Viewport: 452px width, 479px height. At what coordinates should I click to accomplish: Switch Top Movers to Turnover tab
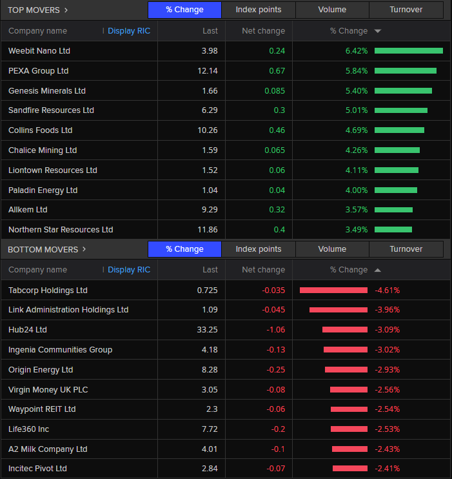tap(406, 10)
